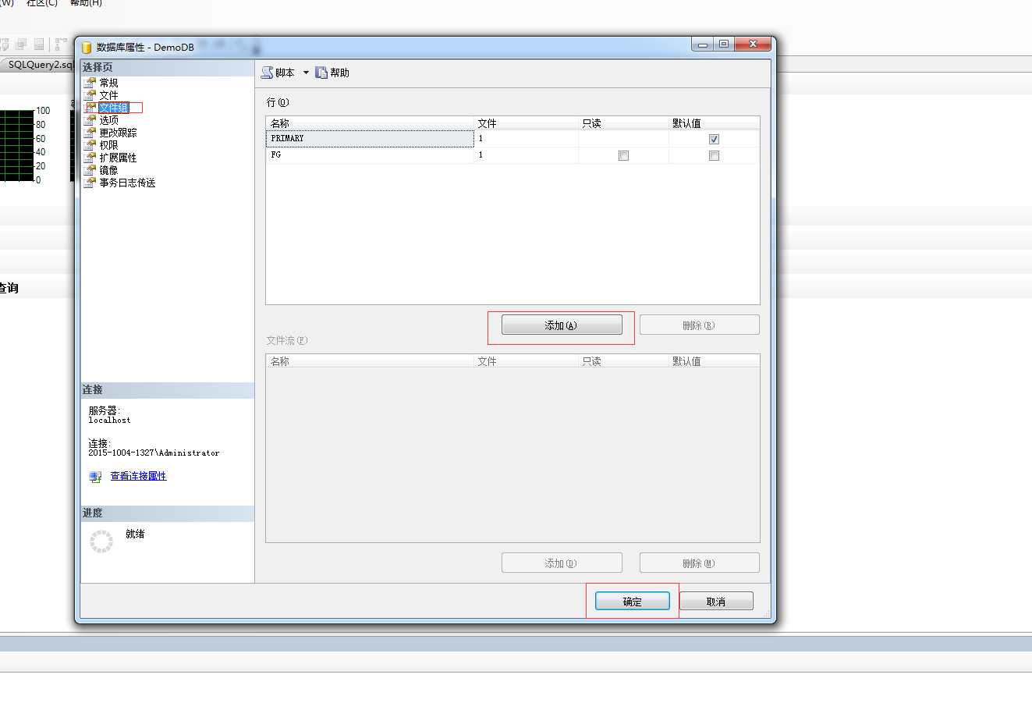Click the localhost server name text
The width and height of the screenshot is (1032, 703).
point(109,420)
